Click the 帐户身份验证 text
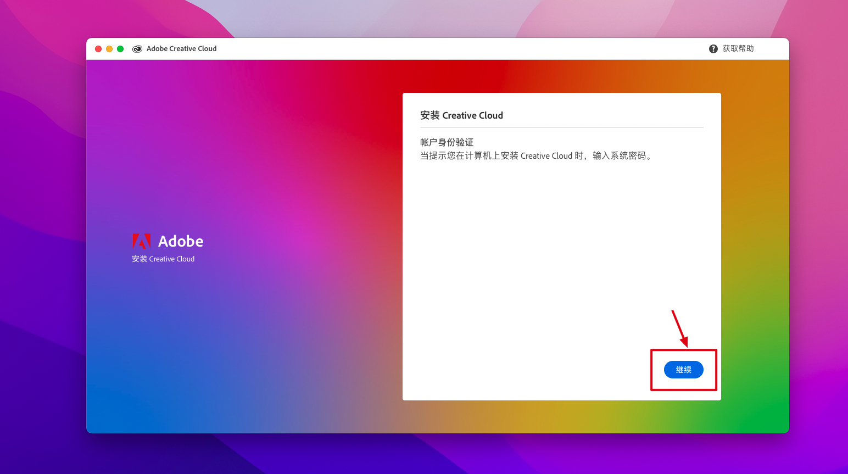This screenshot has width=848, height=474. (x=447, y=142)
